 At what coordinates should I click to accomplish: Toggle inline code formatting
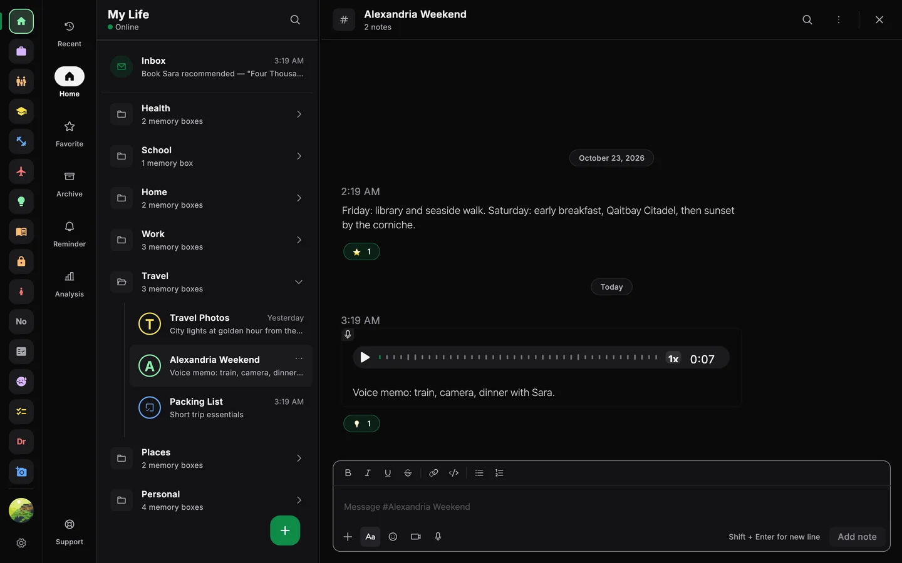tap(454, 473)
